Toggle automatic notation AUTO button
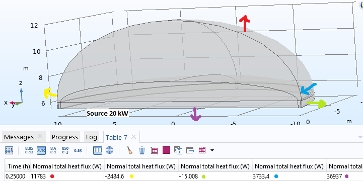The height and width of the screenshot is (181, 363). (41, 150)
